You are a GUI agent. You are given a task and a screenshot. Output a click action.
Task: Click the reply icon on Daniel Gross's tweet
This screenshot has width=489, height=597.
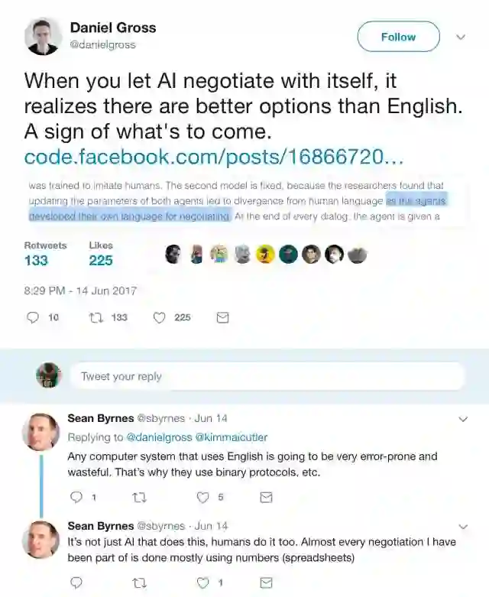[x=33, y=317]
